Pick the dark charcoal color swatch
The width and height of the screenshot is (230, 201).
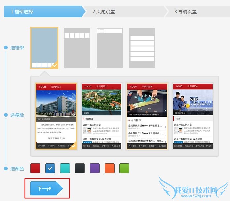pyautogui.click(x=80, y=168)
